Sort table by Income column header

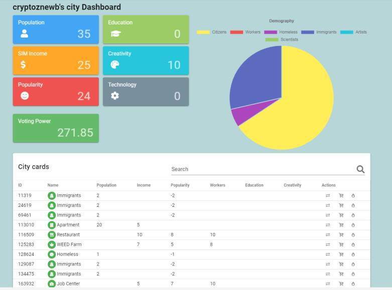144,185
